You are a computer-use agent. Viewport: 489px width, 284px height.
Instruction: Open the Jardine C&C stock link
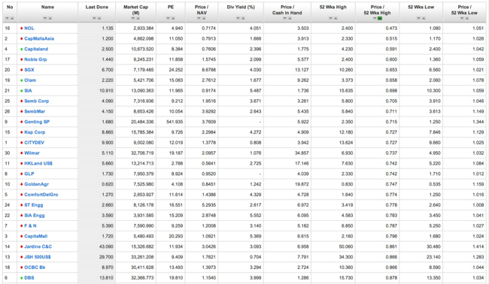(38, 246)
